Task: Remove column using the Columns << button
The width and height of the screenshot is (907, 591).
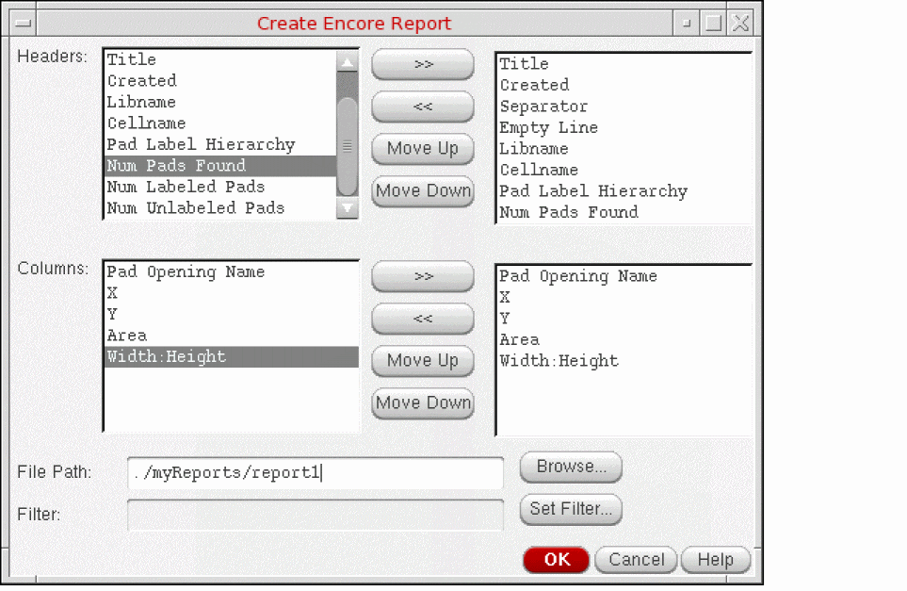Action: 423,319
